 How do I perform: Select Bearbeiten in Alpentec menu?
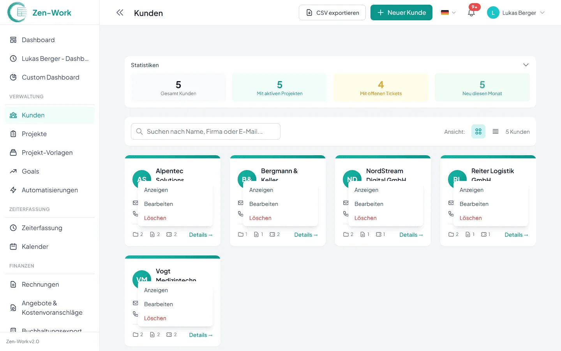point(159,204)
